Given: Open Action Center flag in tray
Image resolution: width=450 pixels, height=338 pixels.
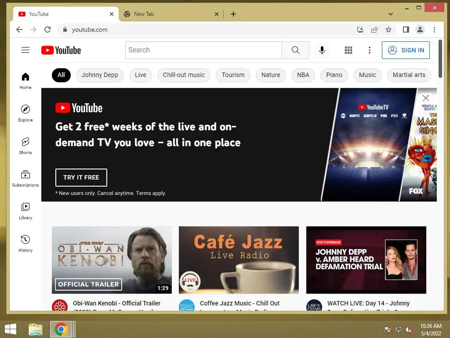Looking at the screenshot, I should click(388, 330).
